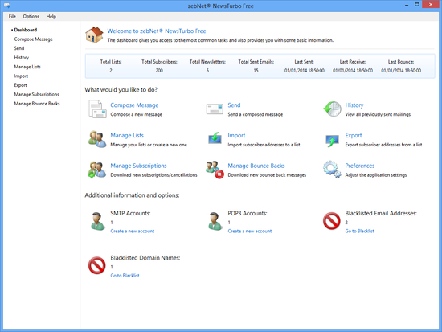The height and width of the screenshot is (332, 442).
Task: Open the Preferences link
Action: (360, 166)
